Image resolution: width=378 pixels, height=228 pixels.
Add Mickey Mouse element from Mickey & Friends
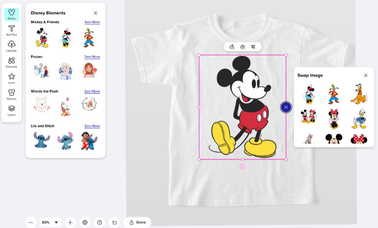point(42,37)
